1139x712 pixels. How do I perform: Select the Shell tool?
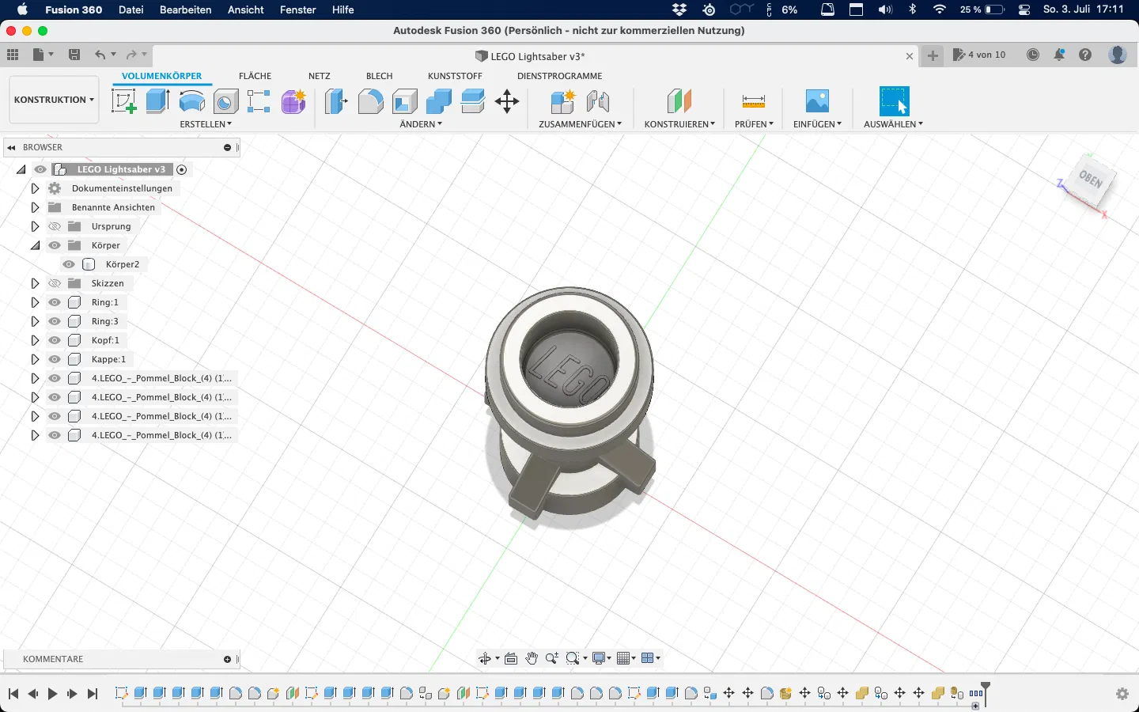tap(404, 101)
